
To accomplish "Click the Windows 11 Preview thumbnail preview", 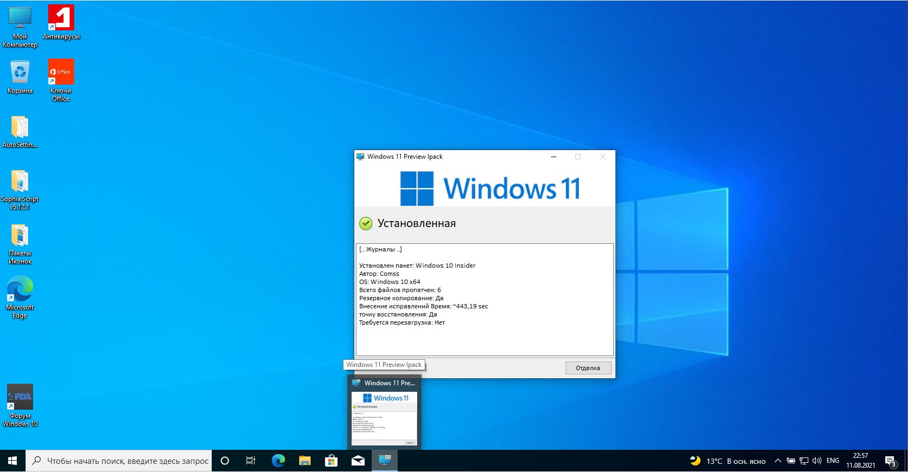I will tap(384, 418).
